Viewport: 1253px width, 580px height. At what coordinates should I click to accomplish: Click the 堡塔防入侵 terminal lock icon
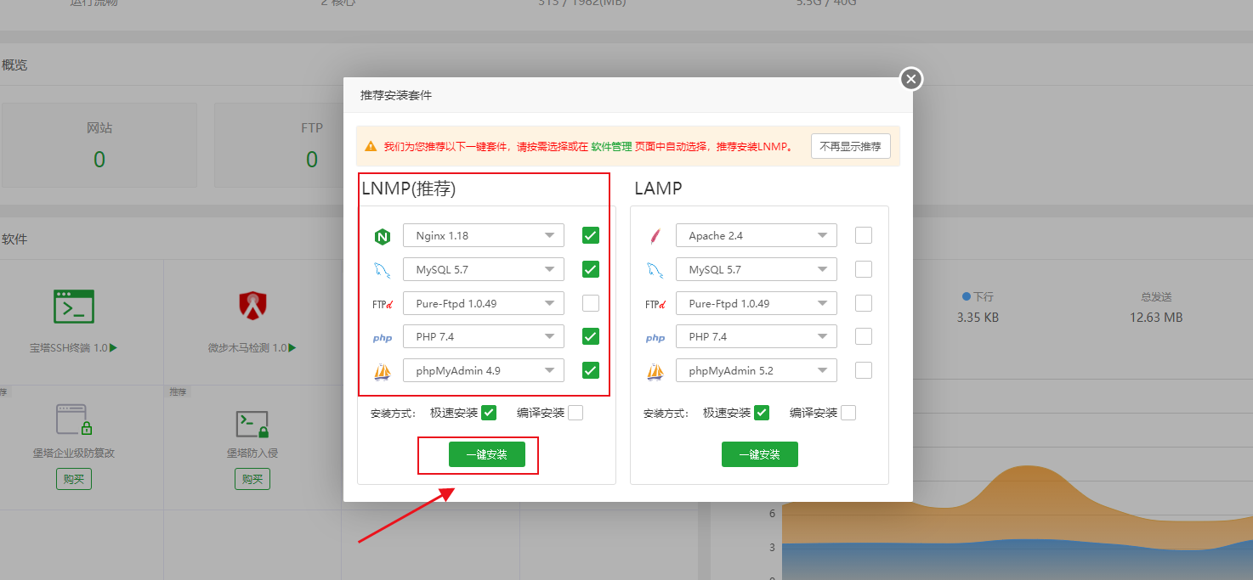252,424
